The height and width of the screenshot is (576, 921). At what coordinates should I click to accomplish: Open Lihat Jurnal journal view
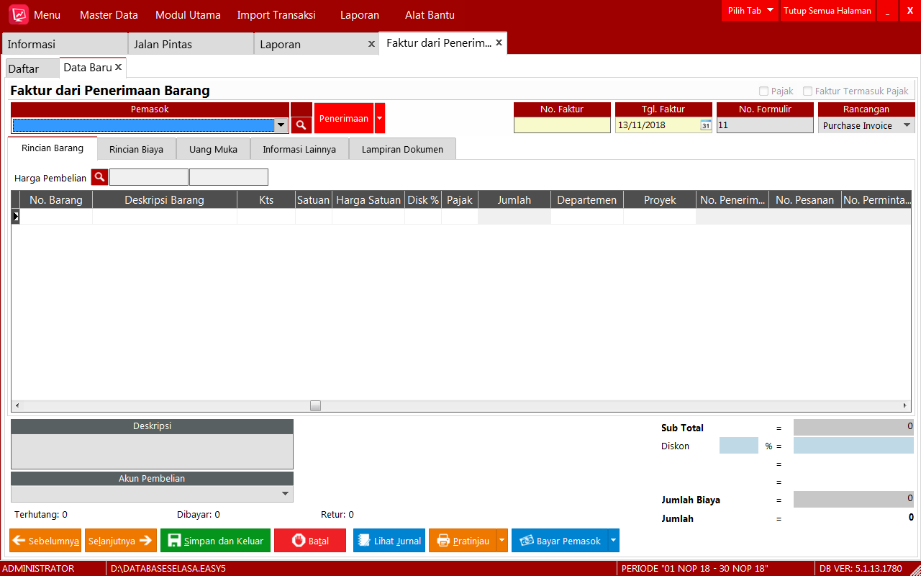click(x=389, y=541)
